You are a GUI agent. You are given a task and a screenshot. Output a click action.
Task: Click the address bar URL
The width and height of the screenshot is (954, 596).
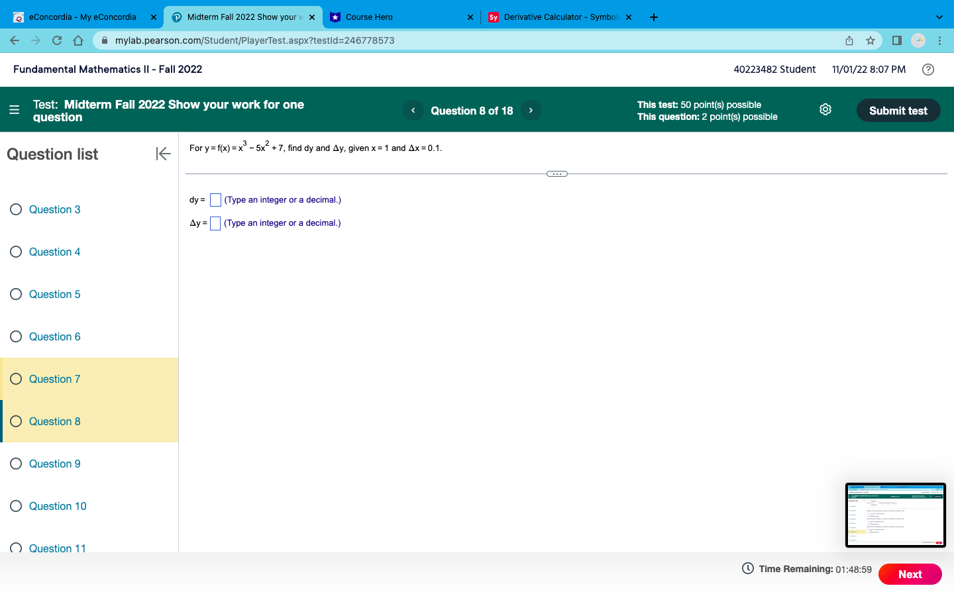coord(255,40)
